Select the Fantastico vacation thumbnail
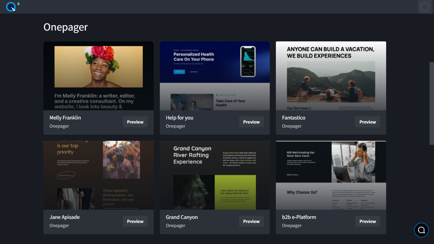This screenshot has width=434, height=244. [331, 76]
